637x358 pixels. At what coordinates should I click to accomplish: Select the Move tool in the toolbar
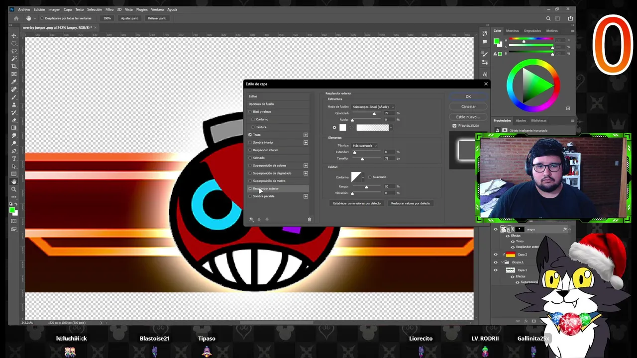pos(14,35)
